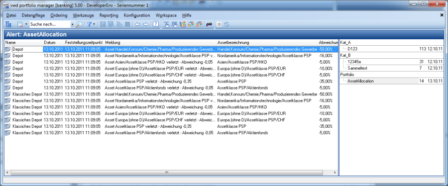Click the second hand-selection grid icon

[x=174, y=24]
